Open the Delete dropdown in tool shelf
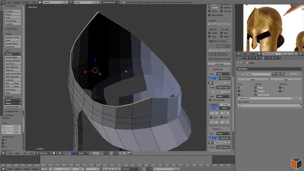The width and height of the screenshot is (304, 171). (x=13, y=100)
